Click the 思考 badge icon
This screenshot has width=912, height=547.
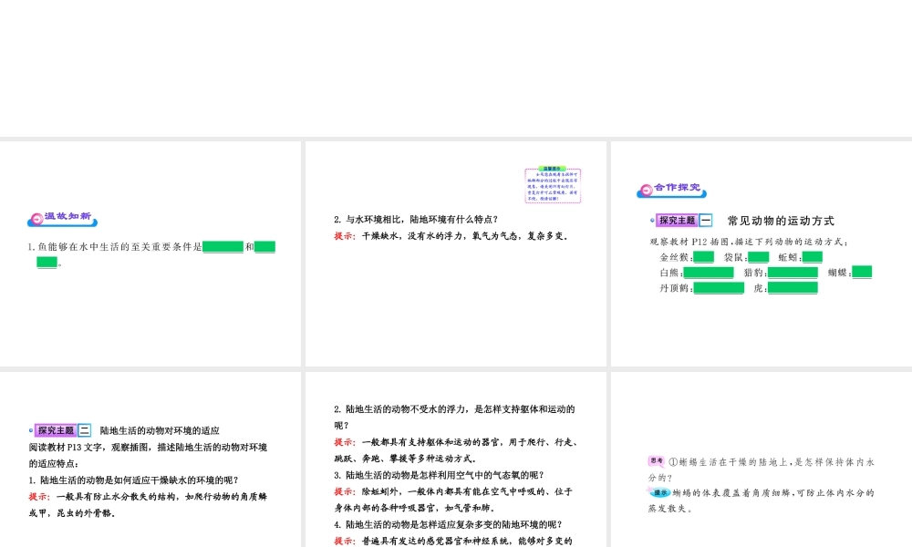click(657, 460)
